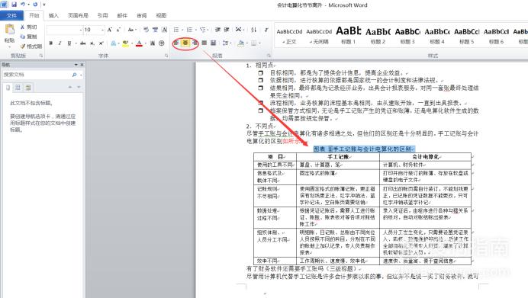Show or hide paragraph marks

coord(266,30)
